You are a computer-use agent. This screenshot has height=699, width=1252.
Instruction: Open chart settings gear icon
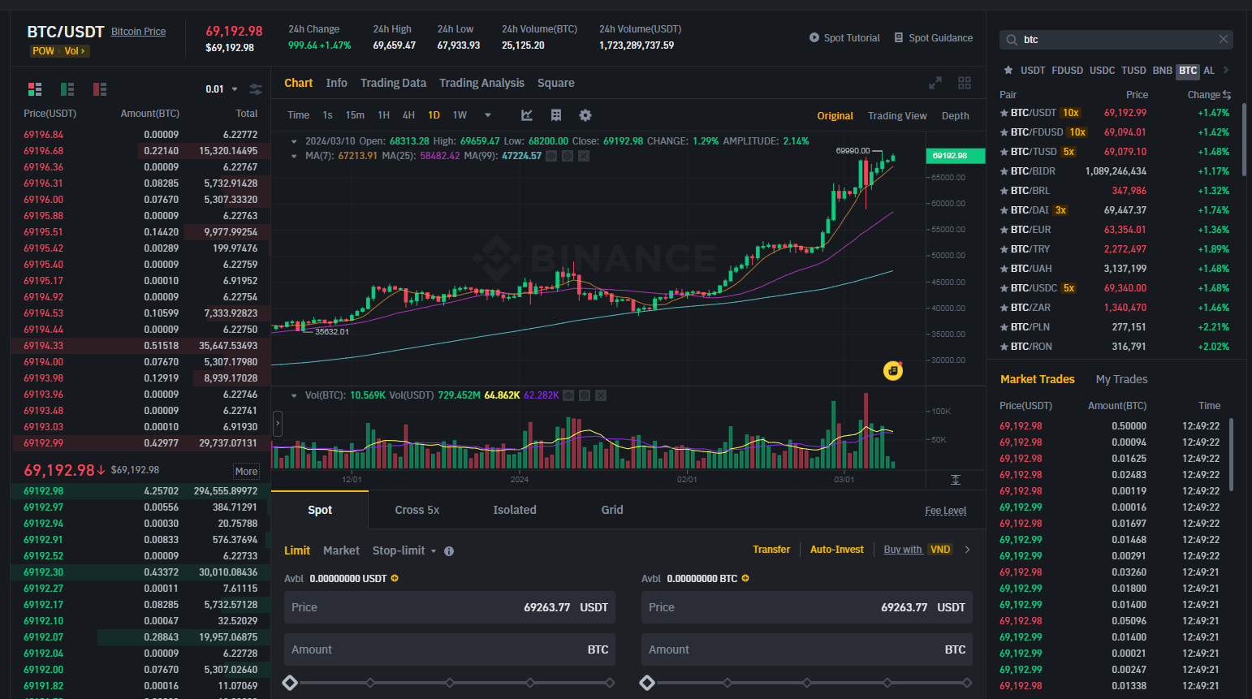585,115
